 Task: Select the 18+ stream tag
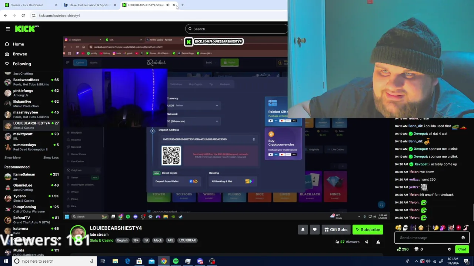136,240
